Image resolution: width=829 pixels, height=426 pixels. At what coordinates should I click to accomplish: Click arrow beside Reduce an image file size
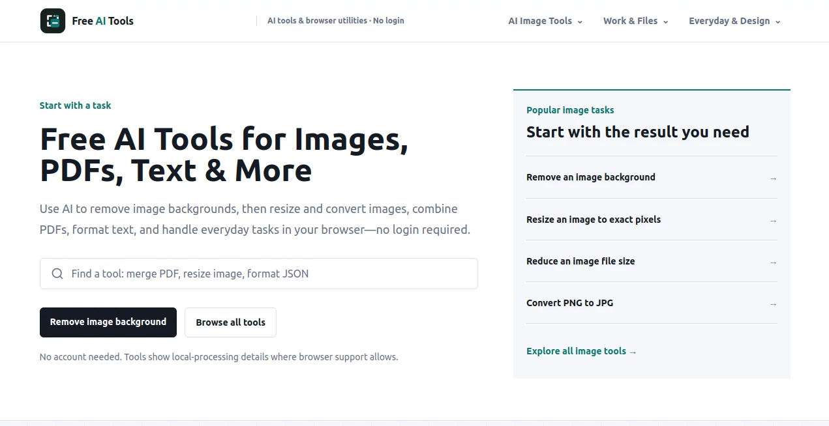click(773, 262)
